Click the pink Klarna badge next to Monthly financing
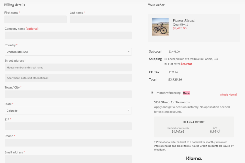The width and height of the screenshot is (245, 163). pyautogui.click(x=186, y=93)
